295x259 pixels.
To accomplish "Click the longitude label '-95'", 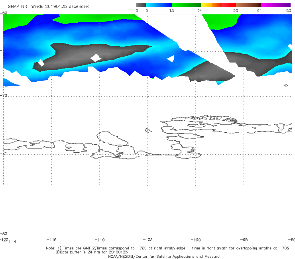I will [244, 239].
